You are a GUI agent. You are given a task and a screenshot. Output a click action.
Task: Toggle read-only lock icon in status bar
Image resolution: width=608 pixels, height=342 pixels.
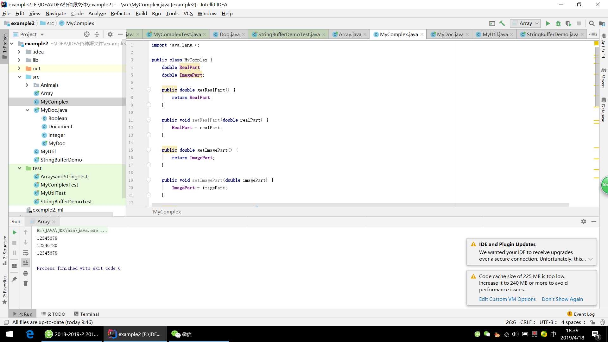tap(592, 322)
